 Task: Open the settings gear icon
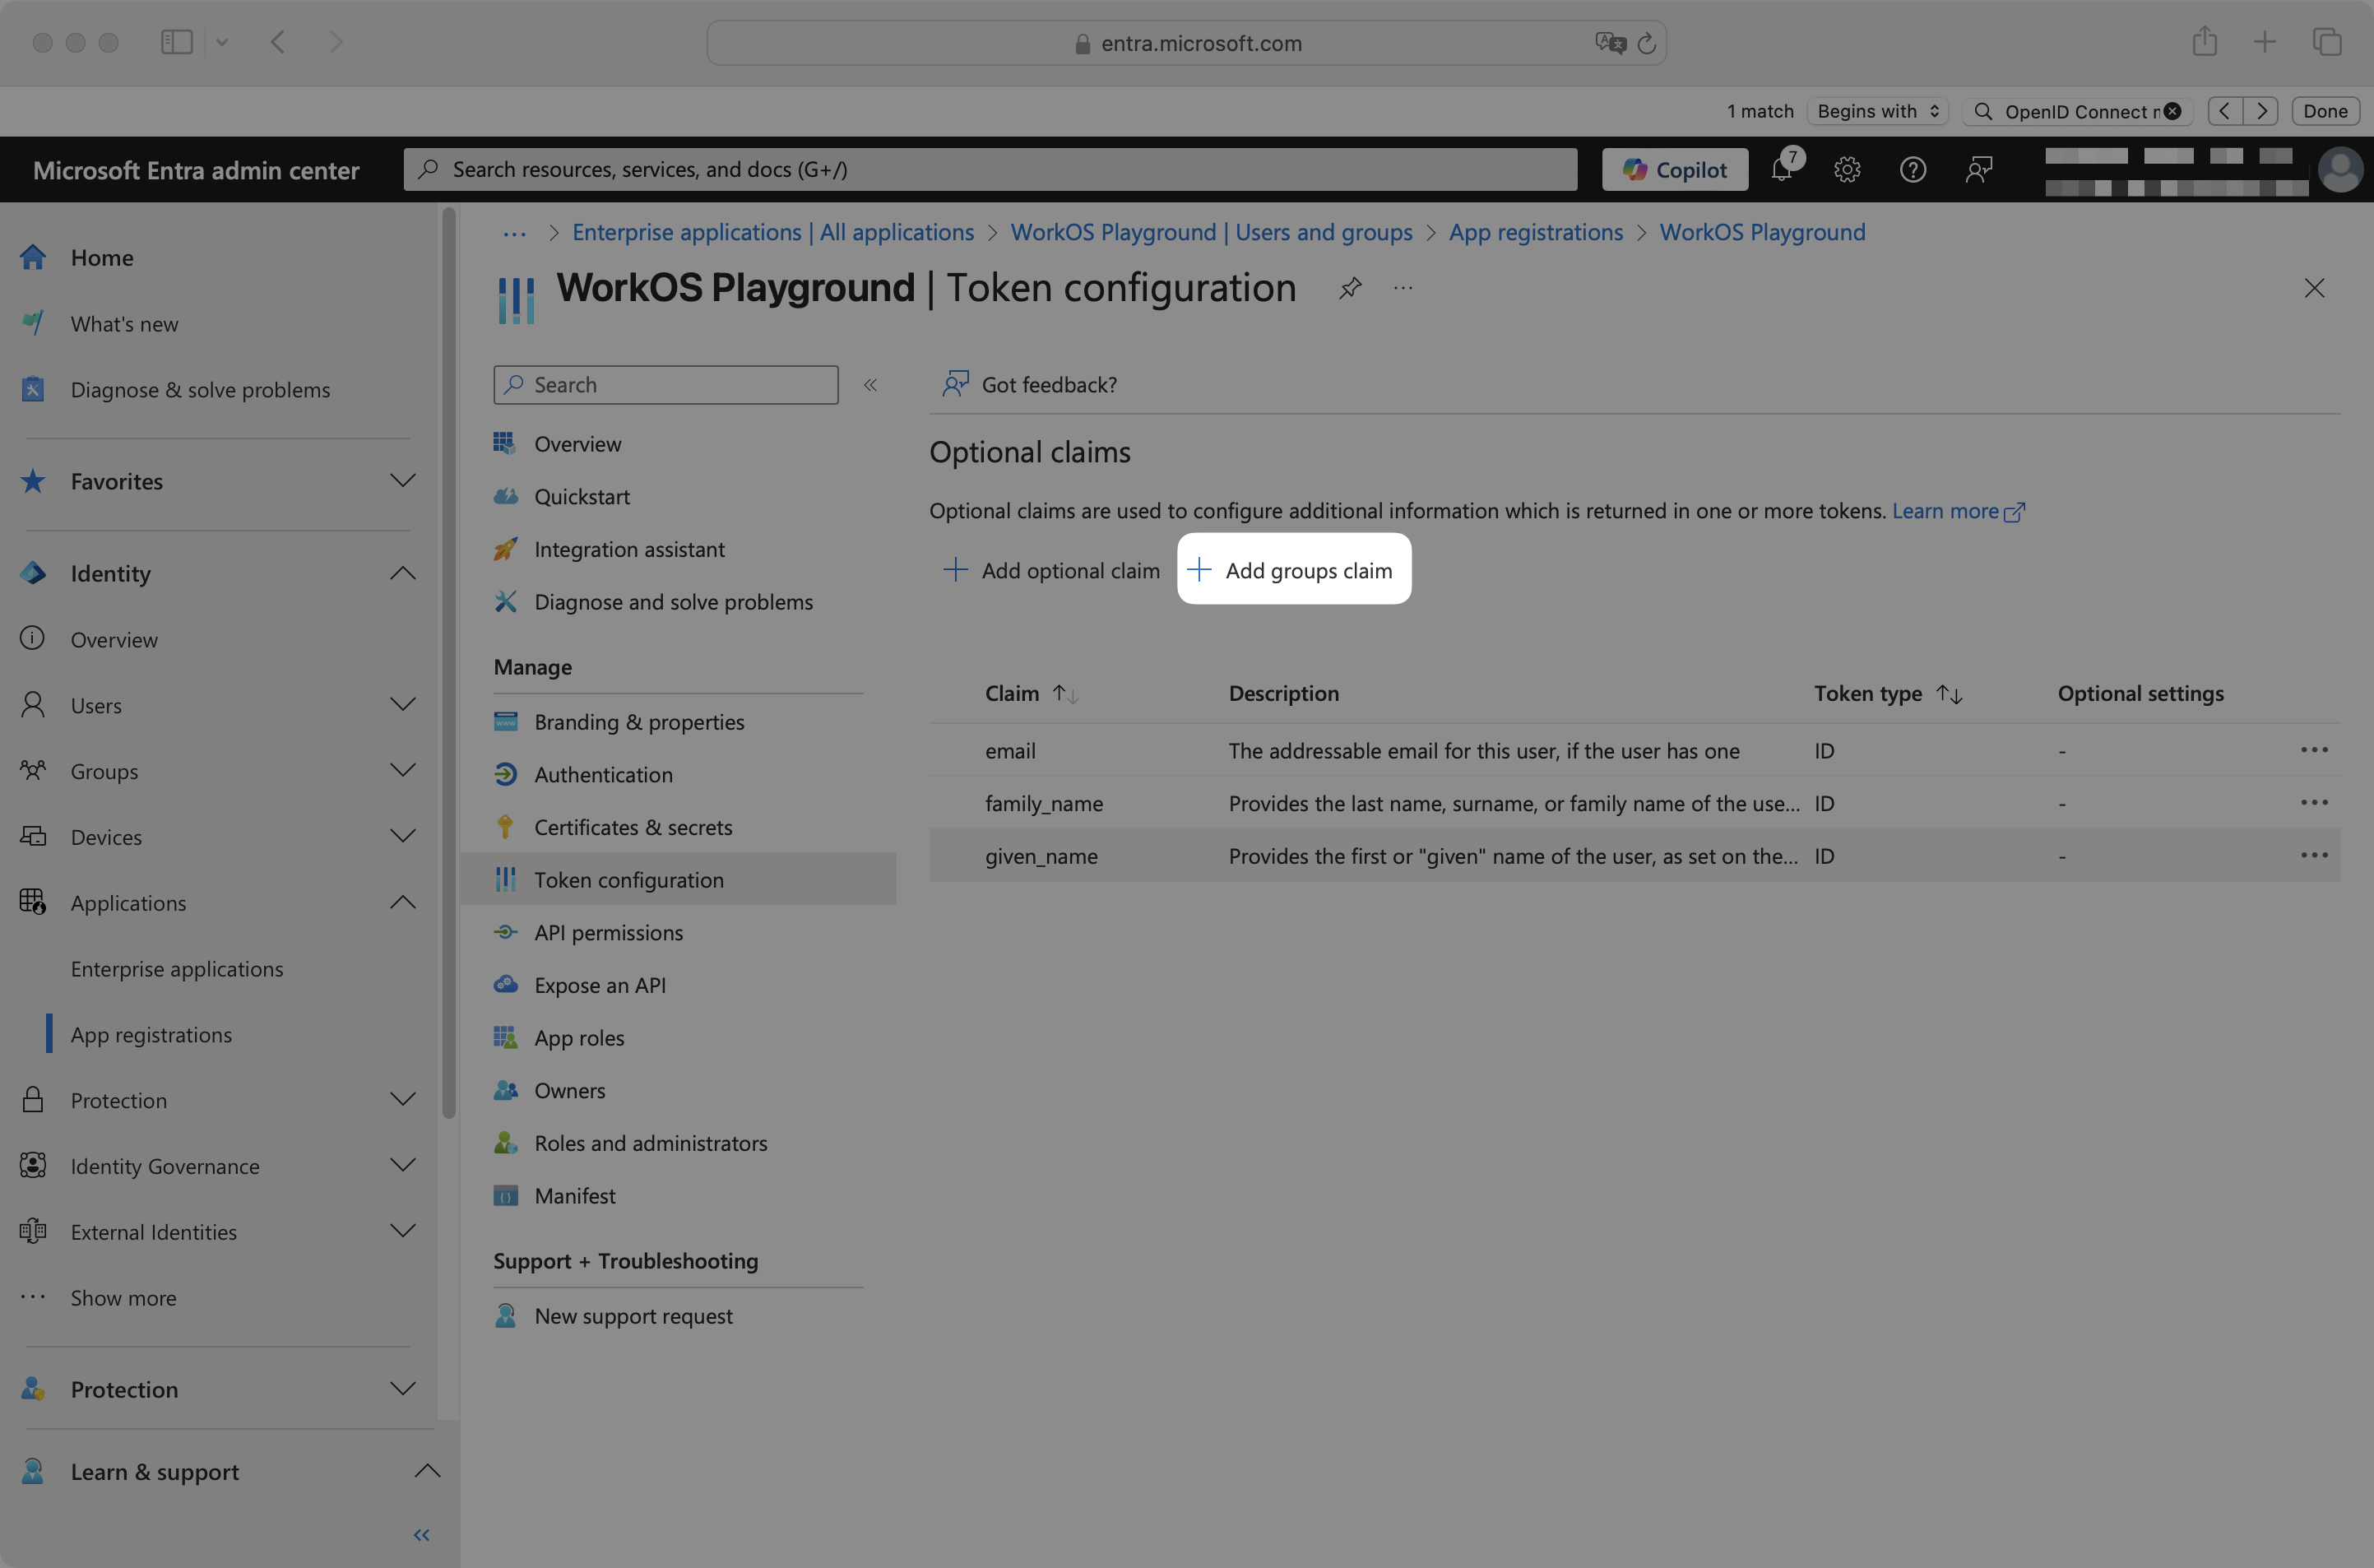click(1847, 169)
